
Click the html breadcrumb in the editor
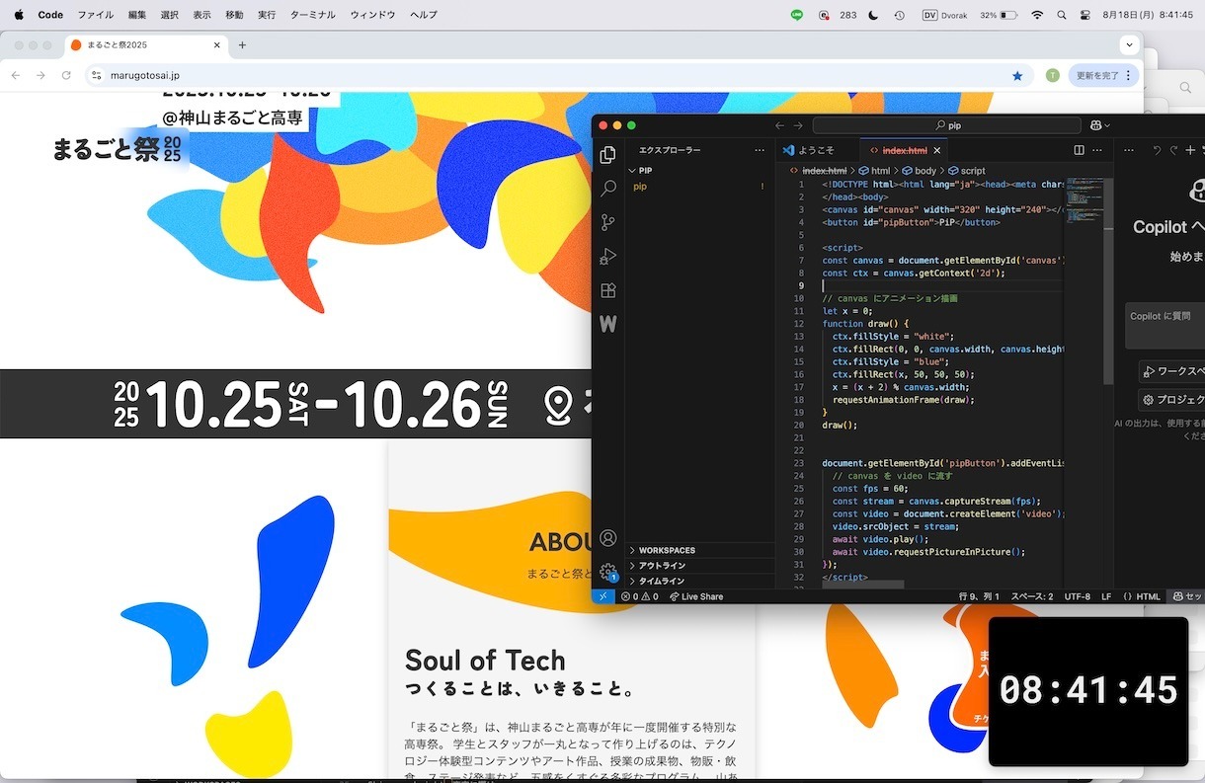click(x=873, y=171)
